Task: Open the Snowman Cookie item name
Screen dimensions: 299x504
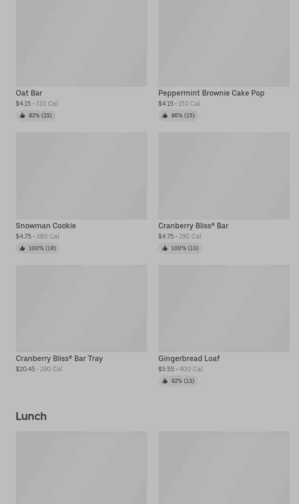Action: (x=46, y=226)
